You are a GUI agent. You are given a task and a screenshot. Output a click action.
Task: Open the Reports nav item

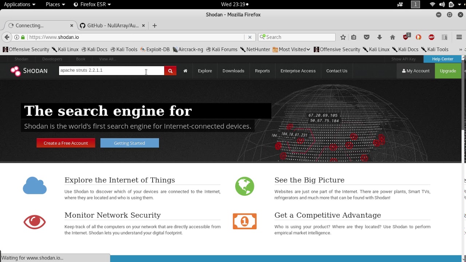pyautogui.click(x=262, y=71)
